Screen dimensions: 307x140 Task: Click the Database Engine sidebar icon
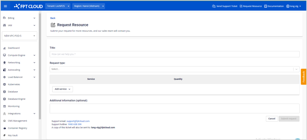(x=5, y=99)
